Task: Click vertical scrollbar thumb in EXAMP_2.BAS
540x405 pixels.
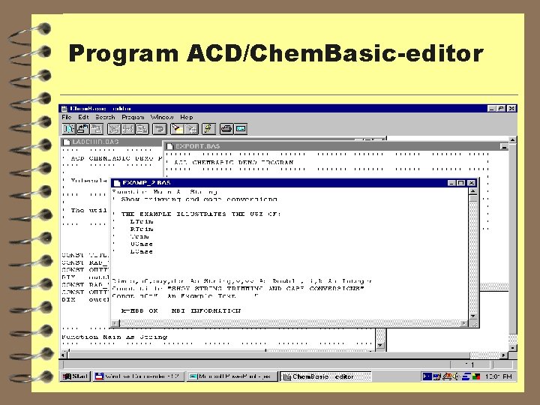Action: pyautogui.click(x=473, y=199)
